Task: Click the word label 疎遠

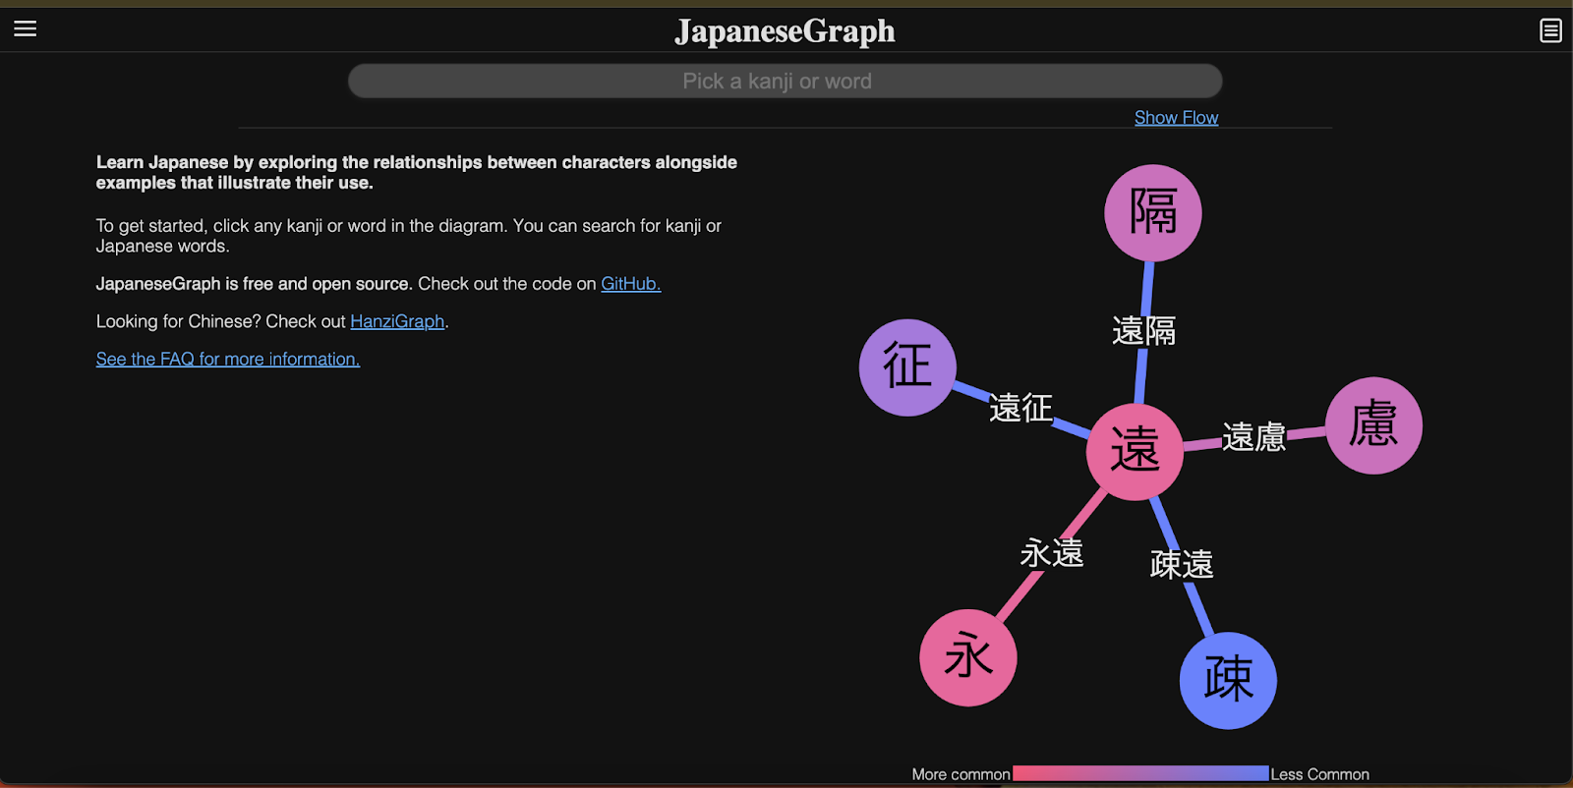Action: [1182, 565]
